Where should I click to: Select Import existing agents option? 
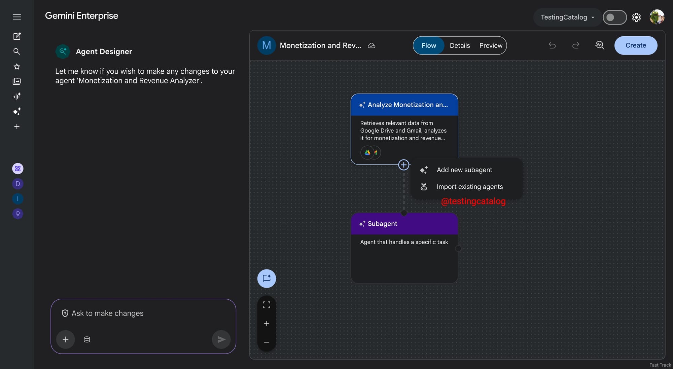469,187
